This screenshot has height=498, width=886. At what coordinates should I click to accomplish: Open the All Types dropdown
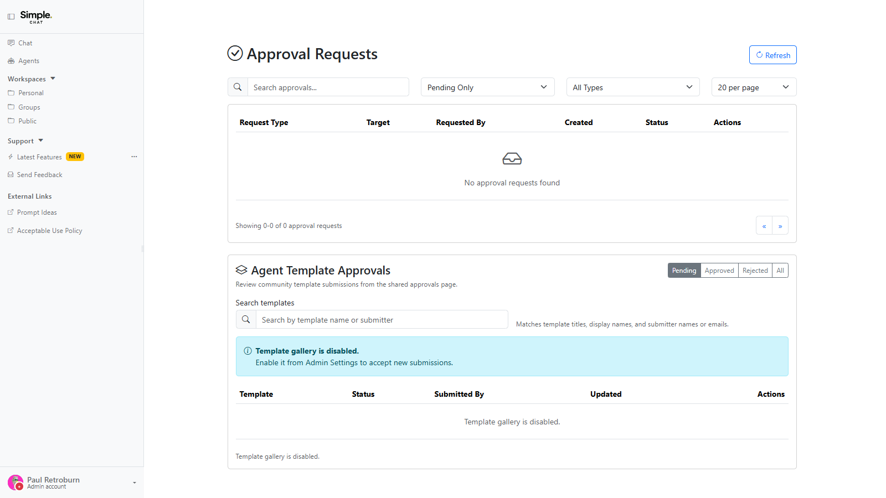click(633, 87)
